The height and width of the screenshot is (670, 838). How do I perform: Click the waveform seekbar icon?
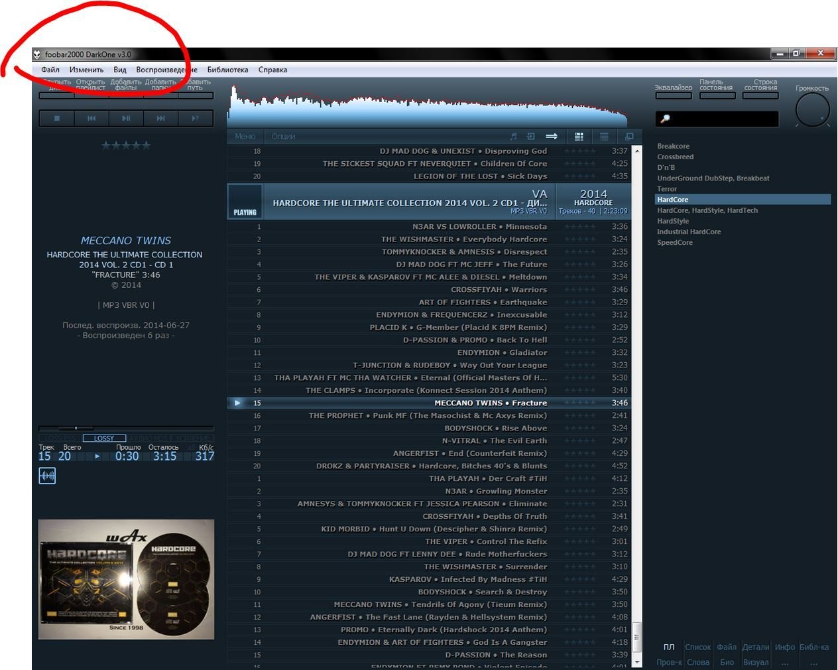47,476
